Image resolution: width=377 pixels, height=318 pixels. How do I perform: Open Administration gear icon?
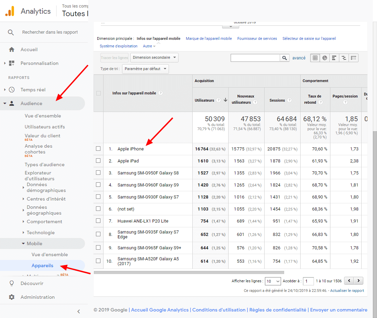12,297
